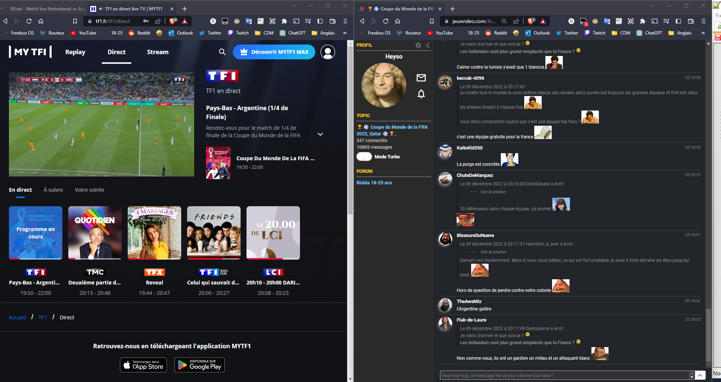Expand the program description chevron
Screen dimensions: 721x382
tap(320, 134)
